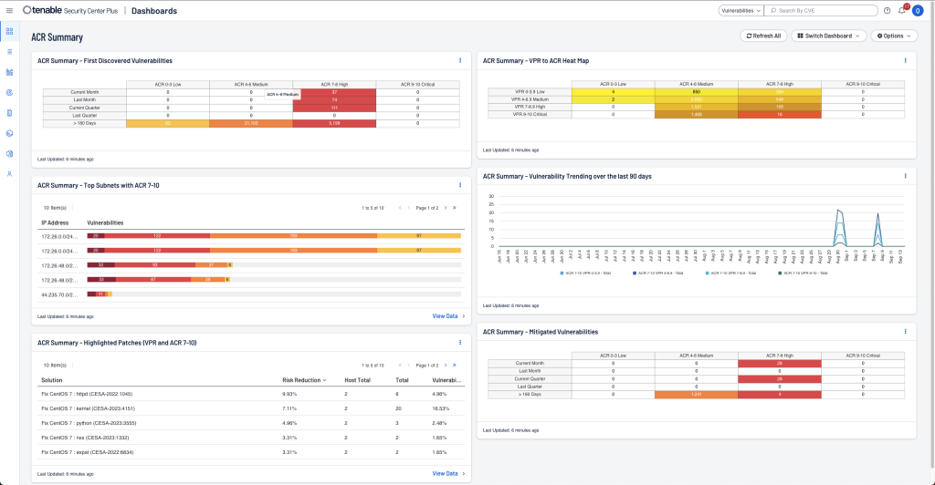
Task: Open the Switch Dashboard dropdown
Action: pos(829,36)
